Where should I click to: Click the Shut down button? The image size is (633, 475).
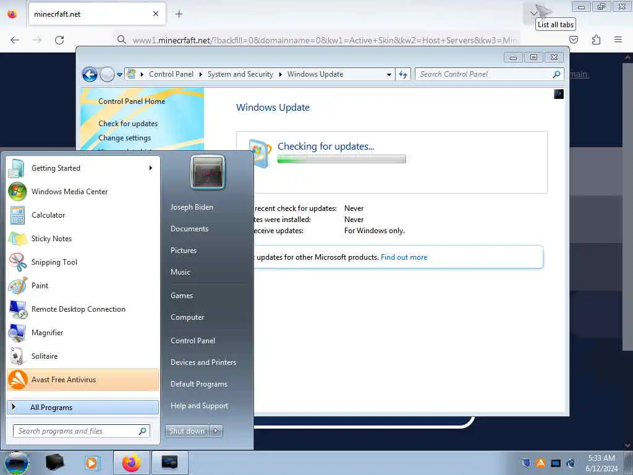[x=187, y=431]
